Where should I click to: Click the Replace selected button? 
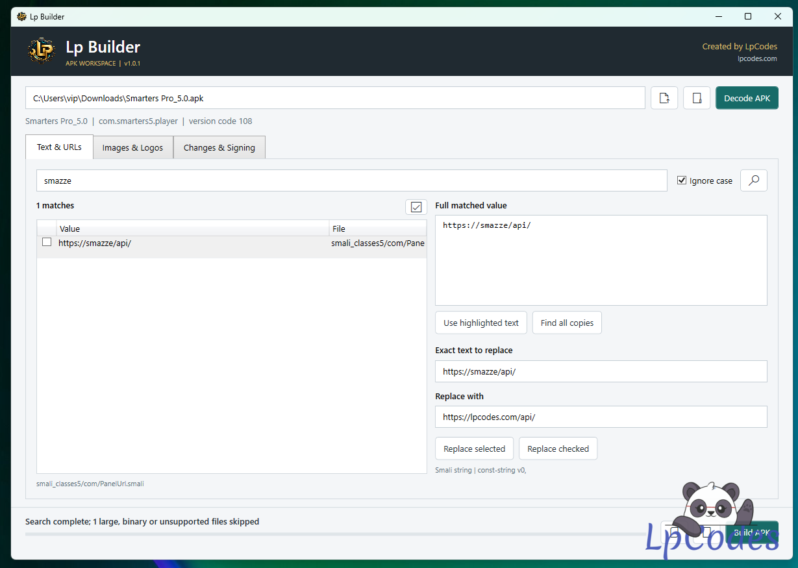click(474, 449)
